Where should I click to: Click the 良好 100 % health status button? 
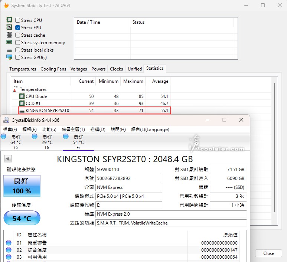[22, 186]
